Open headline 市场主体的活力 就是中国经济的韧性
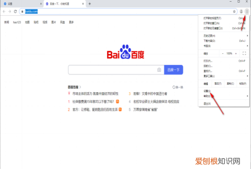251x169 pixels. pos(95,94)
